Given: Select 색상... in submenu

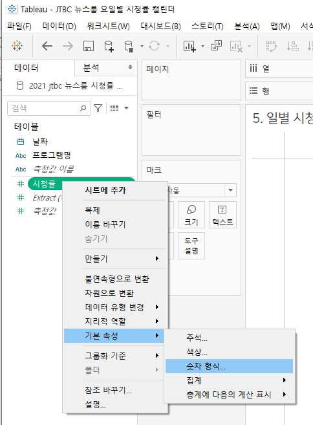Looking at the screenshot, I should point(230,352).
